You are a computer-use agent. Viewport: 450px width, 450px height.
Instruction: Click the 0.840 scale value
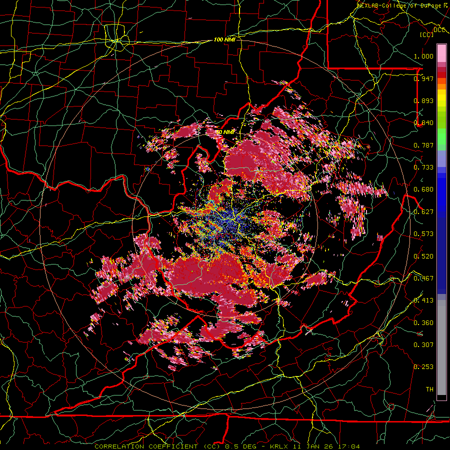(423, 123)
